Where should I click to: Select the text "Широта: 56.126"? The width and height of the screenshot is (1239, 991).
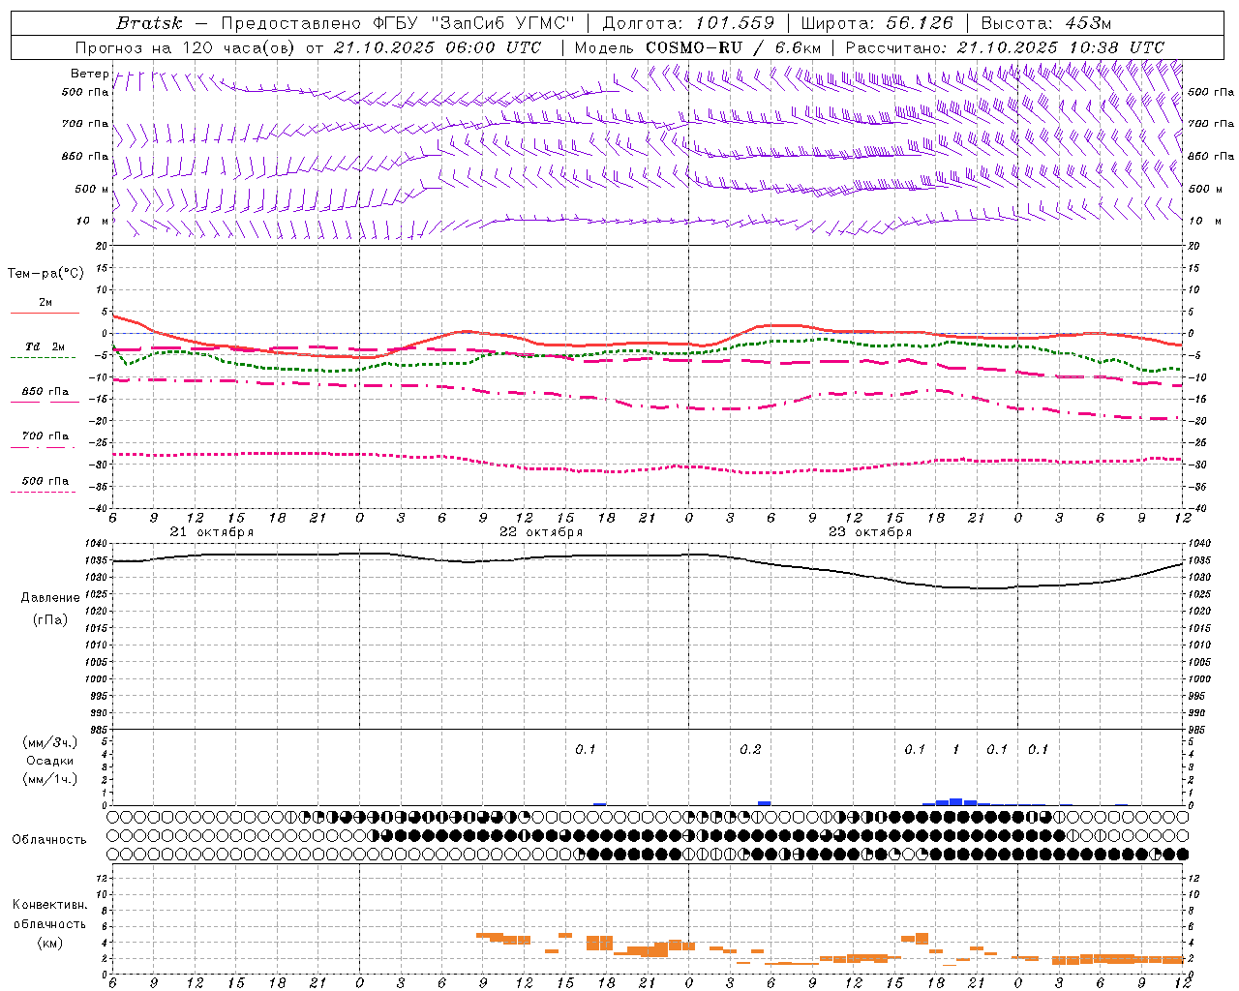pyautogui.click(x=877, y=23)
